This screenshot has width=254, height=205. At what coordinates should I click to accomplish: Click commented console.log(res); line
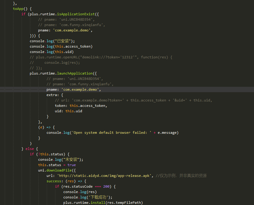coord(55,63)
